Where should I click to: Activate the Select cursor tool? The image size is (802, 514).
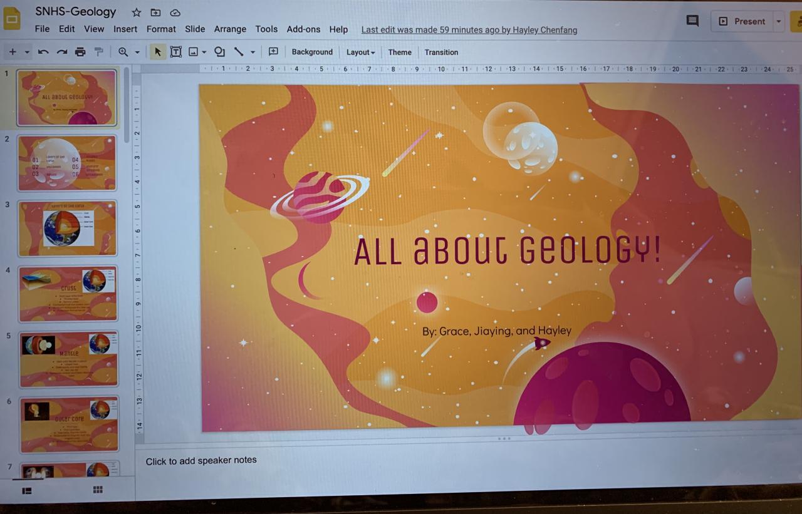pyautogui.click(x=157, y=52)
